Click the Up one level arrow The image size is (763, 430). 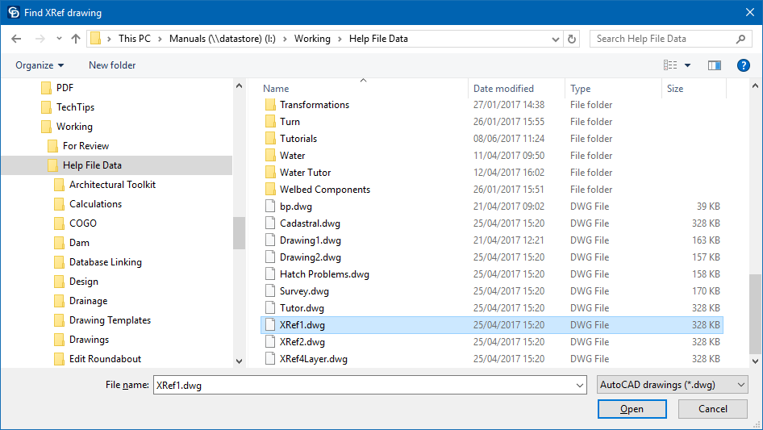[76, 39]
